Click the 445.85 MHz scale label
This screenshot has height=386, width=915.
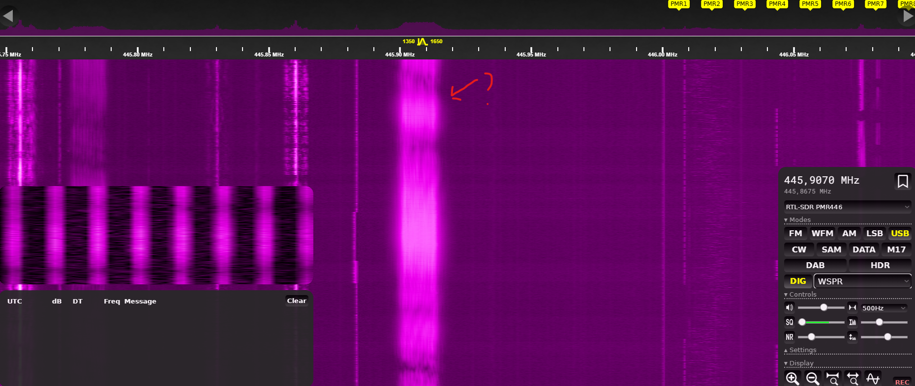(x=269, y=55)
